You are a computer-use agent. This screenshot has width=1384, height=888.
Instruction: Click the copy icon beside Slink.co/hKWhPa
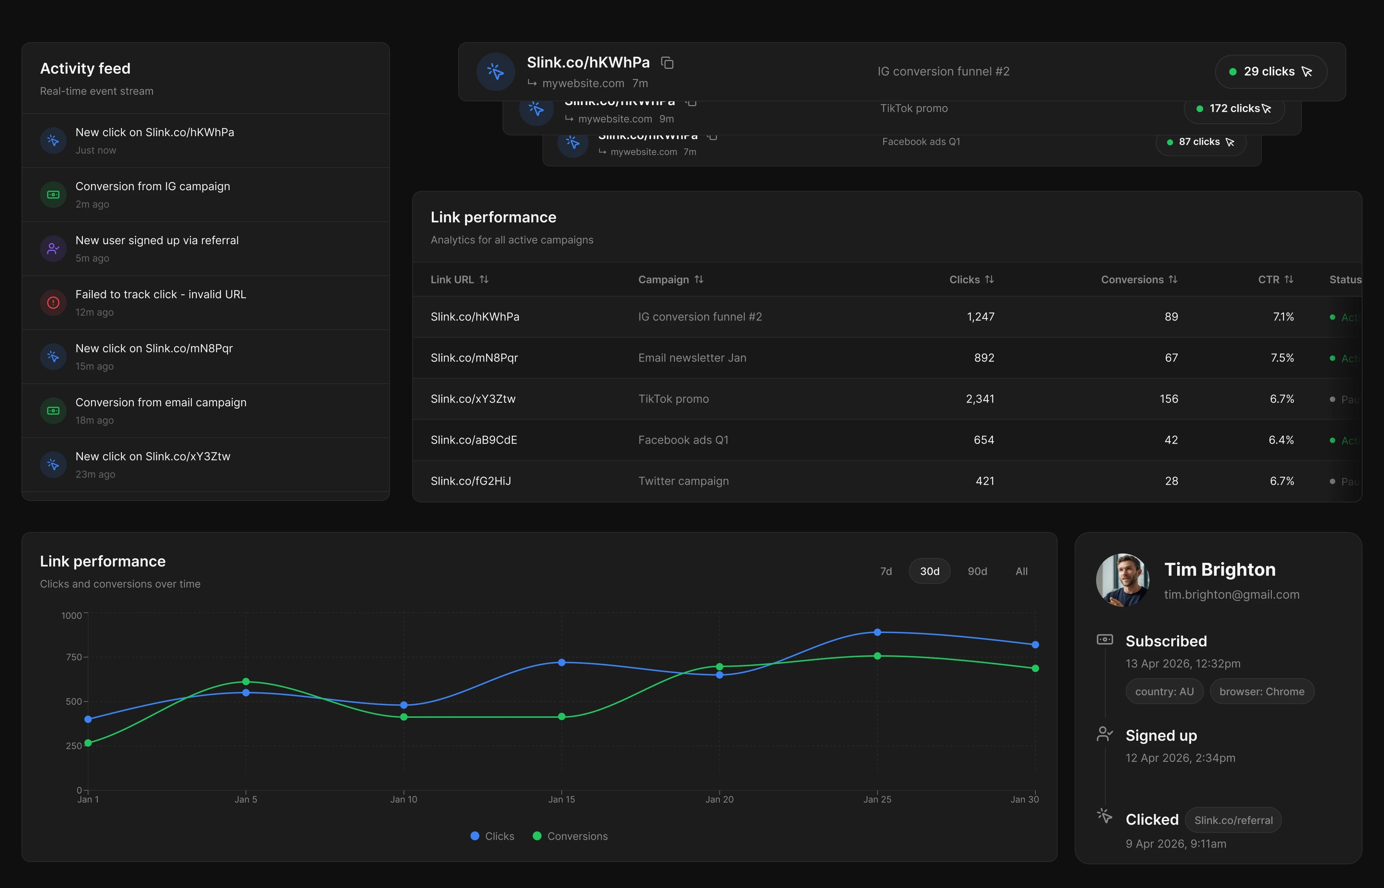[x=667, y=62]
